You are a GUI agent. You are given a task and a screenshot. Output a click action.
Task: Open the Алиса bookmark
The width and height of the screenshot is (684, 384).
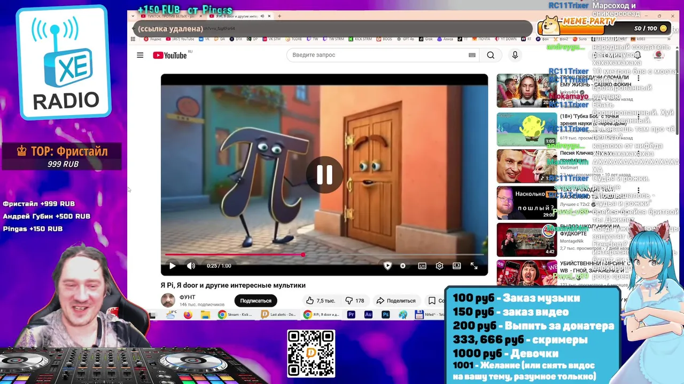coord(445,39)
